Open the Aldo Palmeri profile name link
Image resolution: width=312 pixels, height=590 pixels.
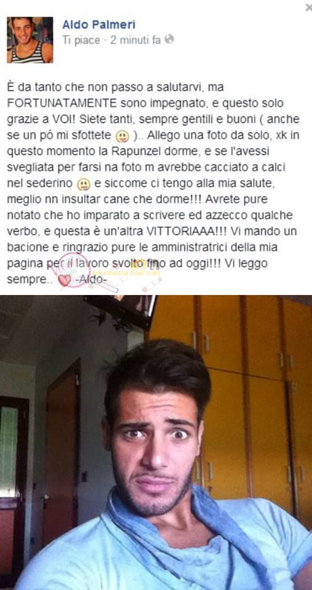[x=99, y=25]
